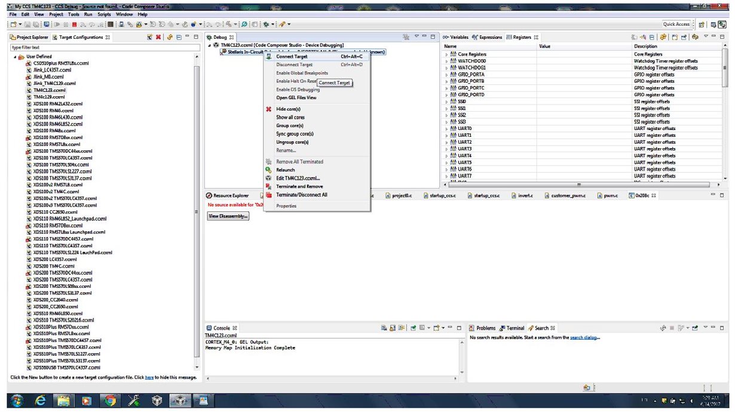Click the Resume toolbar icon

[58, 24]
